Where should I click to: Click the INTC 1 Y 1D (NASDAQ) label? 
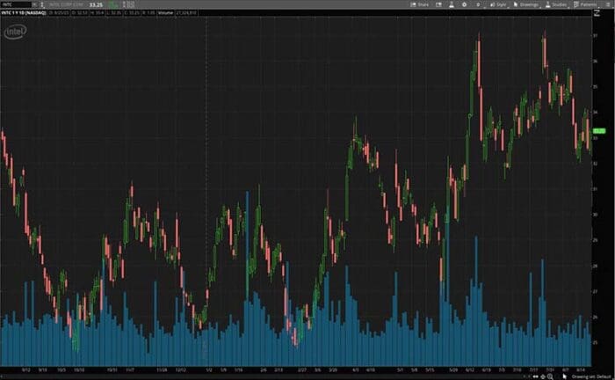pyautogui.click(x=24, y=13)
